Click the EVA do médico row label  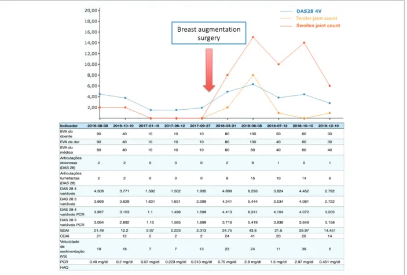click(67, 150)
